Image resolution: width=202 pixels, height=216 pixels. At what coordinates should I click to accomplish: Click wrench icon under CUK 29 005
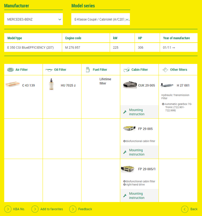point(125,112)
